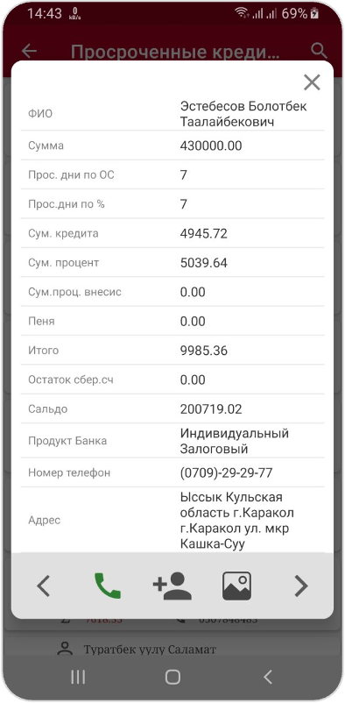Tap Android recent apps button
345x703 pixels.
click(78, 677)
